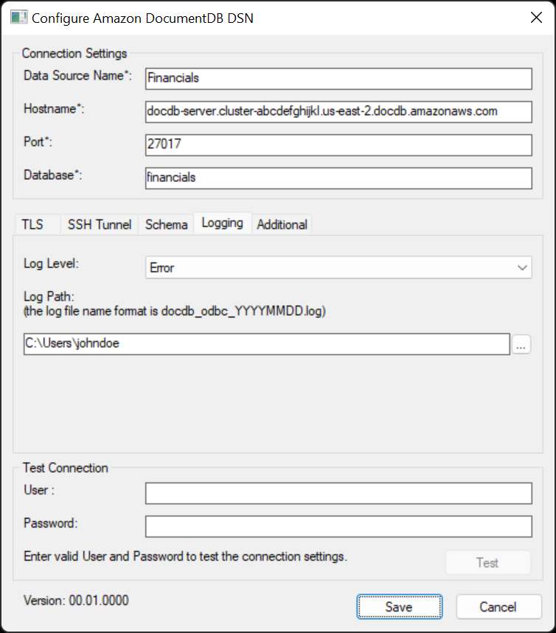Select the Database field containing financials
Image resolution: width=556 pixels, height=633 pixels.
pos(338,178)
